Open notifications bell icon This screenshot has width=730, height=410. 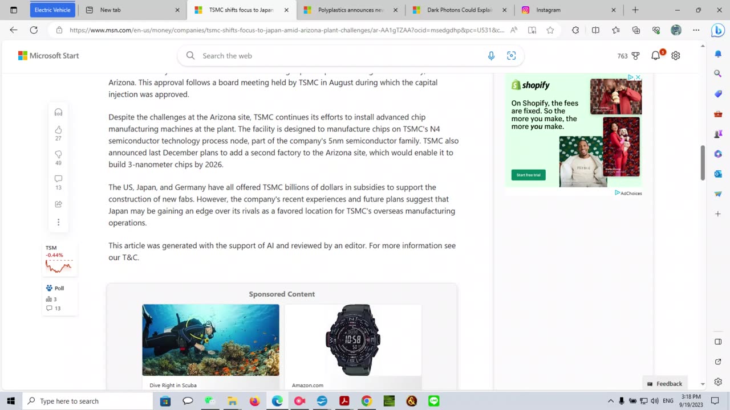tap(656, 55)
